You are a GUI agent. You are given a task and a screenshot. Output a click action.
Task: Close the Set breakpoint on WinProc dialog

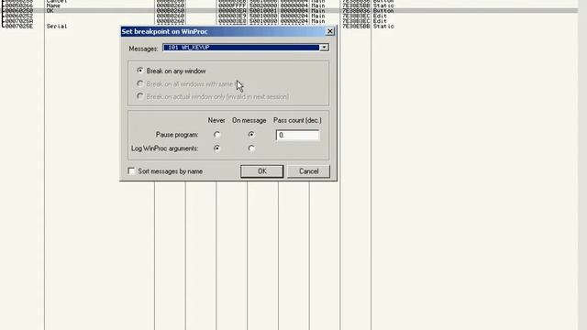coord(330,31)
